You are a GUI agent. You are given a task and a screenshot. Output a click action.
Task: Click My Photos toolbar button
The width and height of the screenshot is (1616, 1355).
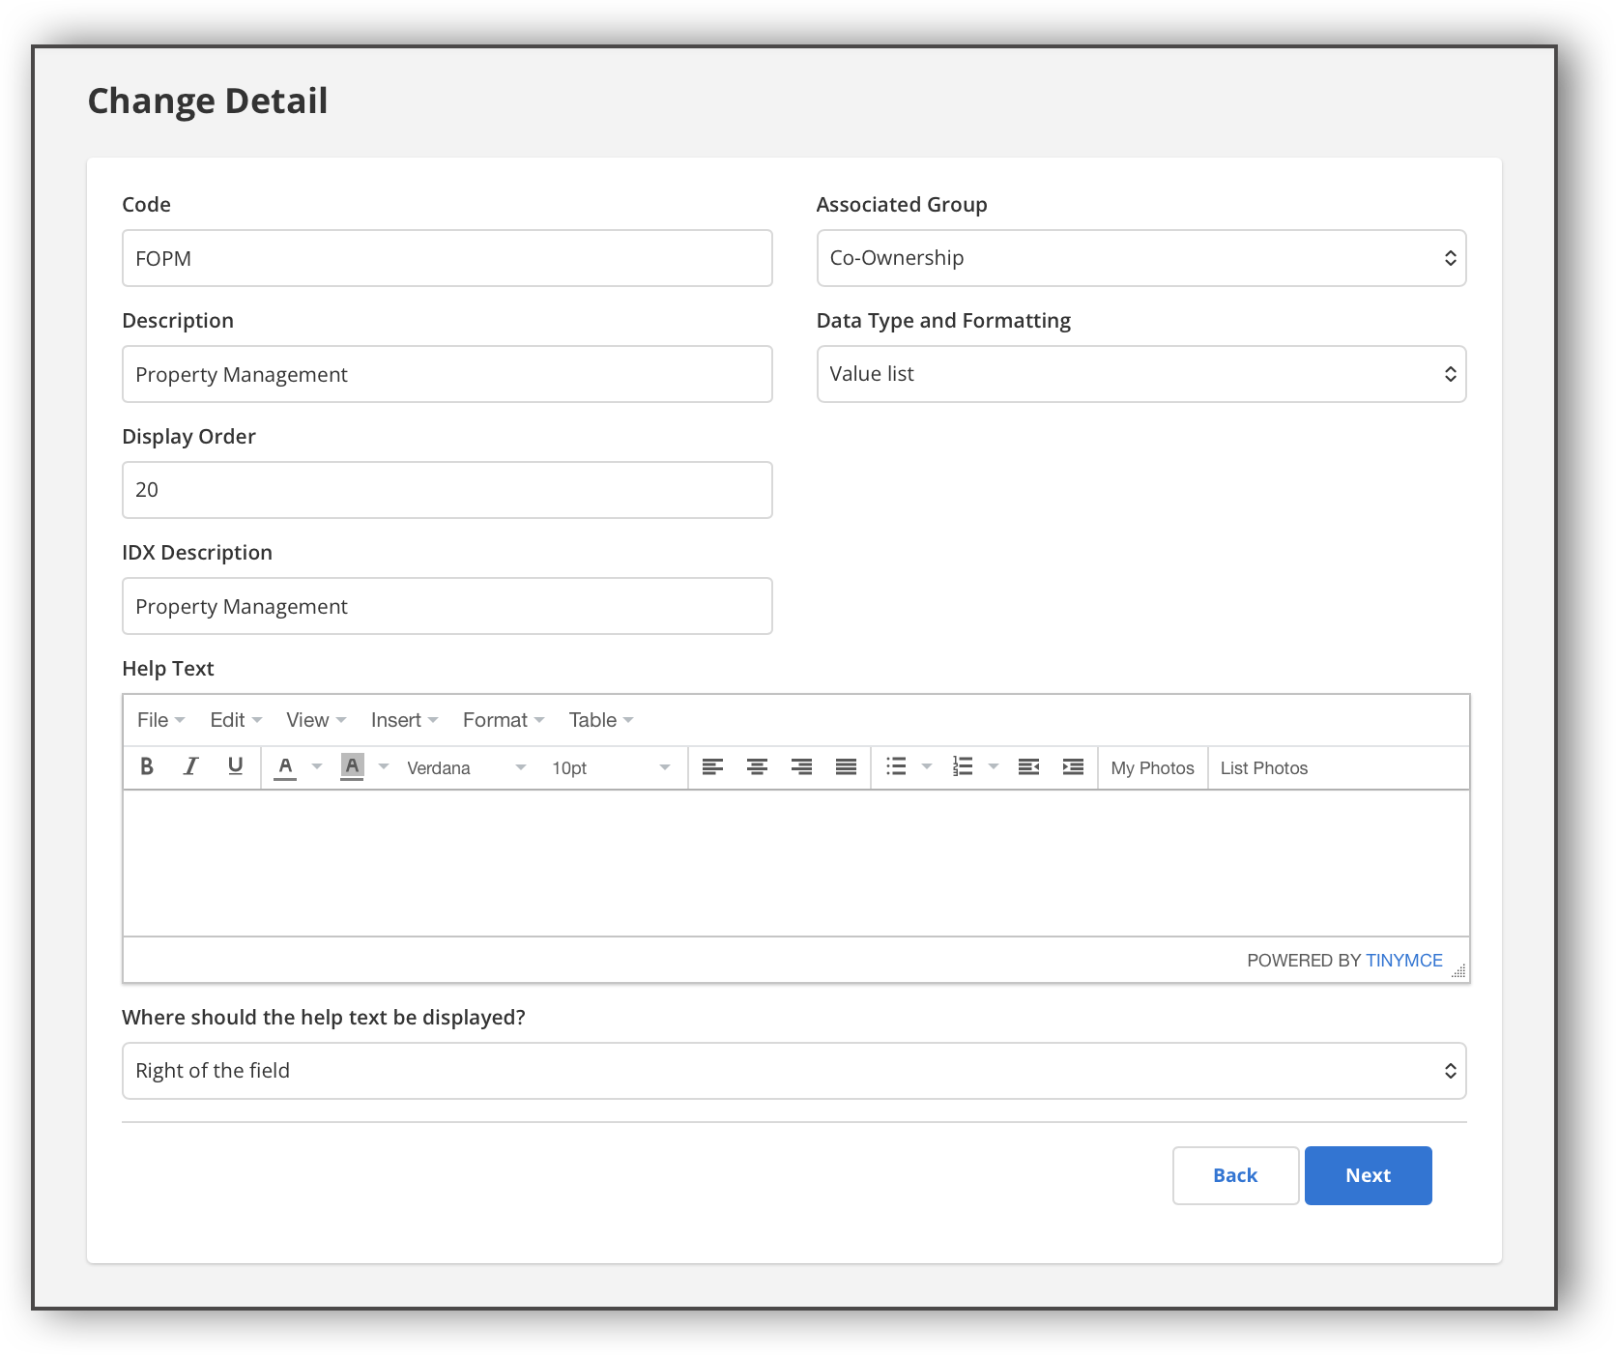[1152, 767]
